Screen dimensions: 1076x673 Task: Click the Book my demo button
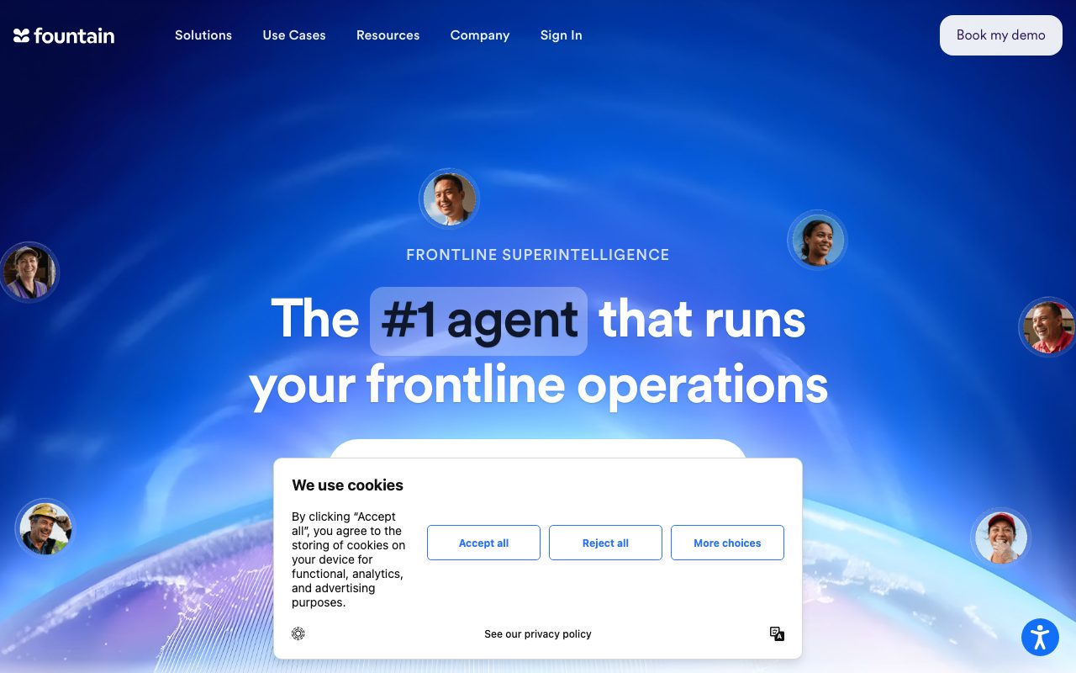tap(1001, 35)
